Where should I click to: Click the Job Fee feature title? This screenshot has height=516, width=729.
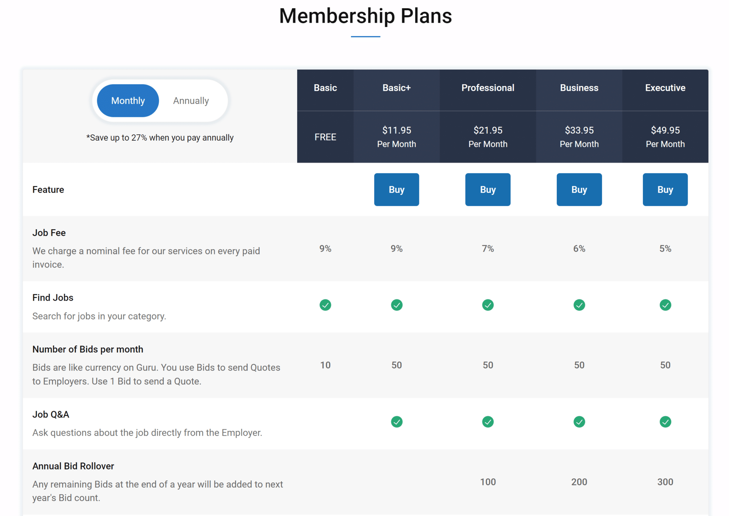coord(49,233)
